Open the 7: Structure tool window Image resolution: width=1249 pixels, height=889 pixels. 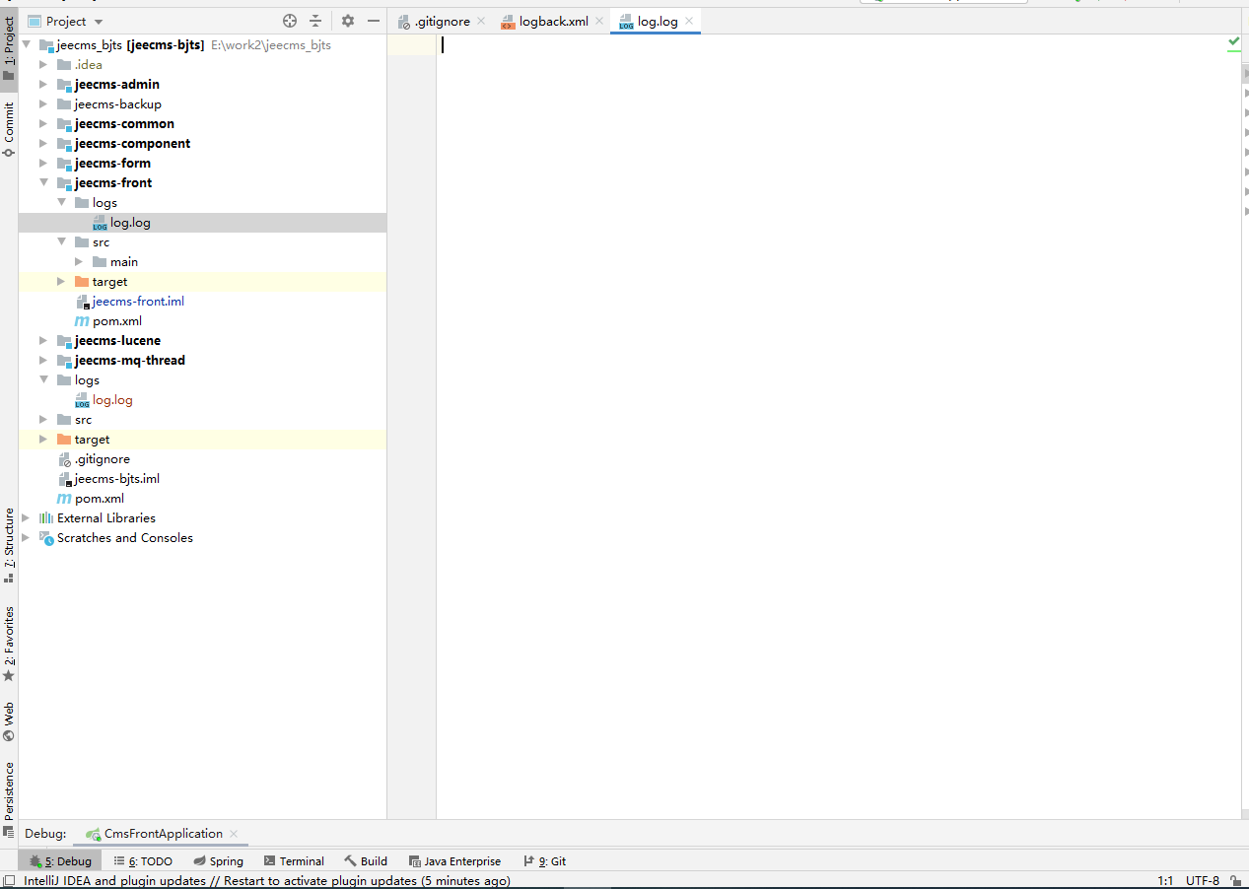pyautogui.click(x=9, y=545)
